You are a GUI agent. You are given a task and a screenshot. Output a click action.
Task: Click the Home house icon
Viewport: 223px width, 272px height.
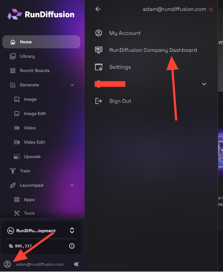13,42
